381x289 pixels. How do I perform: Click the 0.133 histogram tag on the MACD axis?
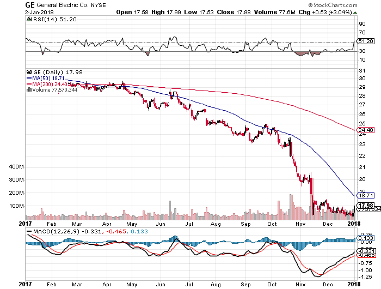(x=366, y=238)
